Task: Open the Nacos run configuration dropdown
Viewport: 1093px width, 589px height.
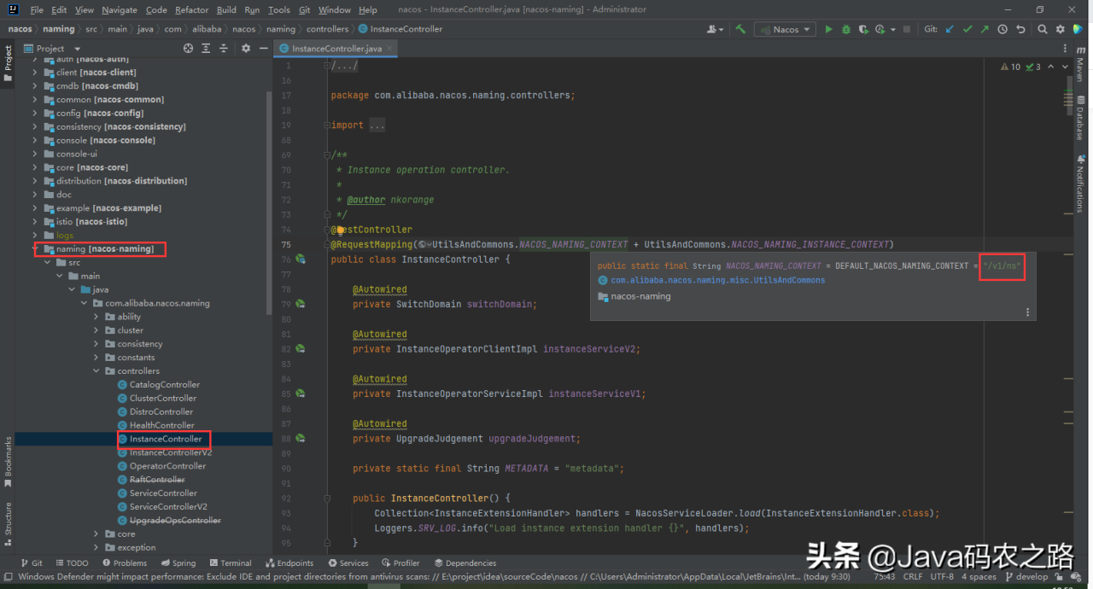Action: [786, 29]
